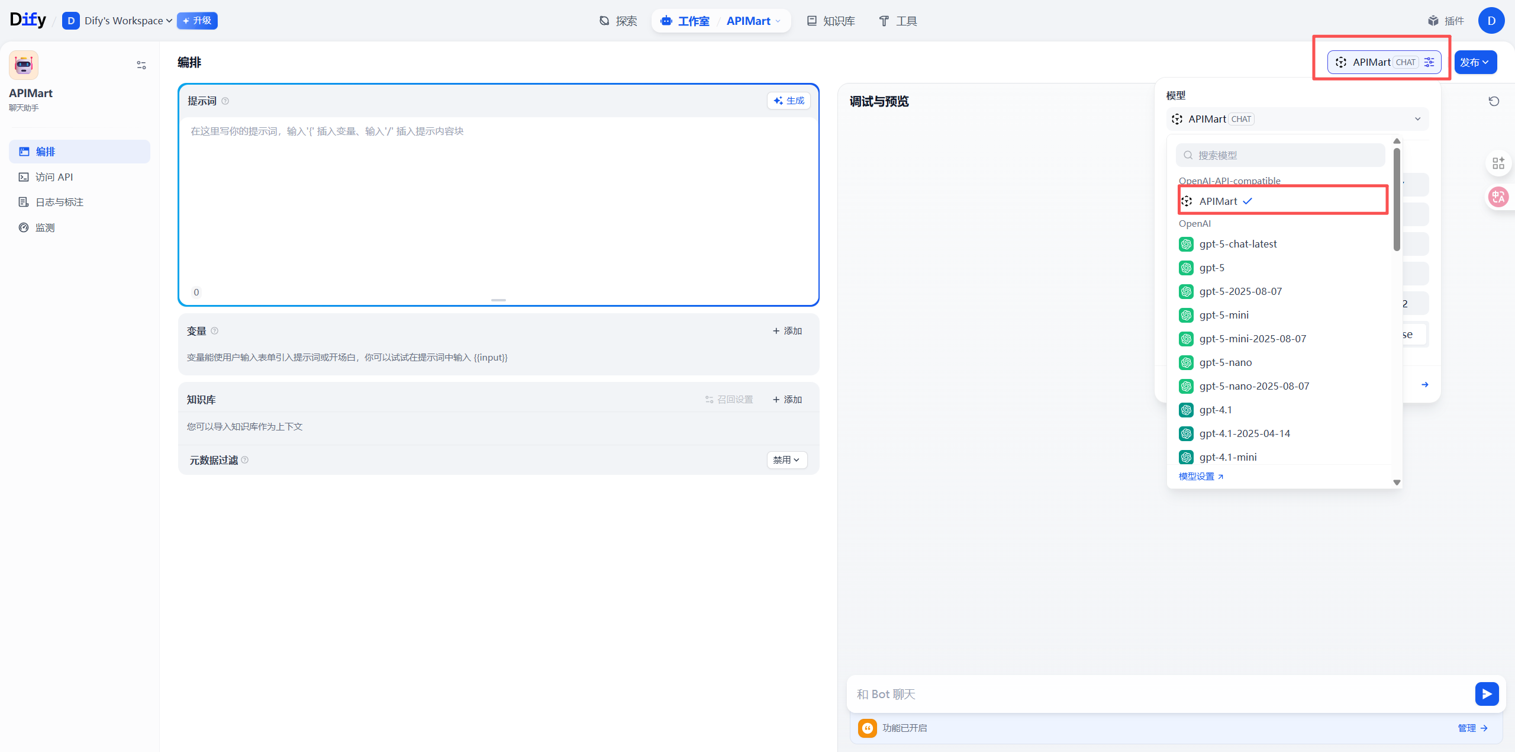Image resolution: width=1515 pixels, height=752 pixels.
Task: Expand the APIMart chevron in top navigation
Action: tap(776, 21)
